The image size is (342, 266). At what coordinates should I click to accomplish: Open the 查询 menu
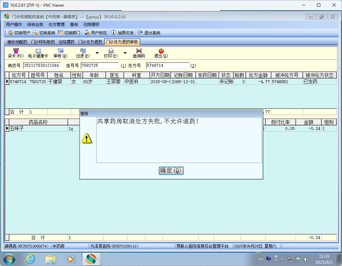click(74, 24)
